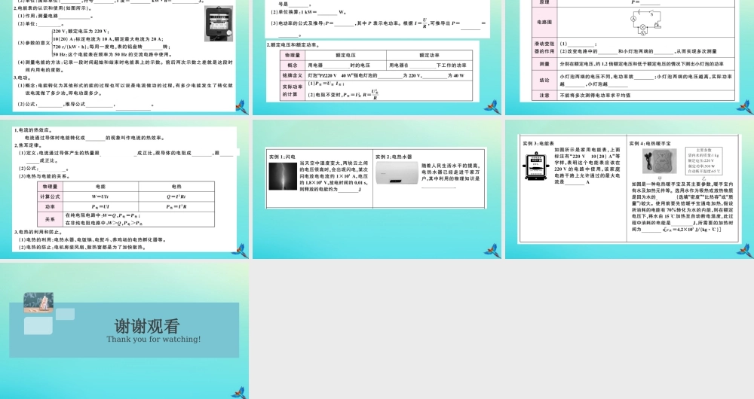
Task: Select the slide about 电流的热效应 and 焦耳定律
Action: coord(124,189)
